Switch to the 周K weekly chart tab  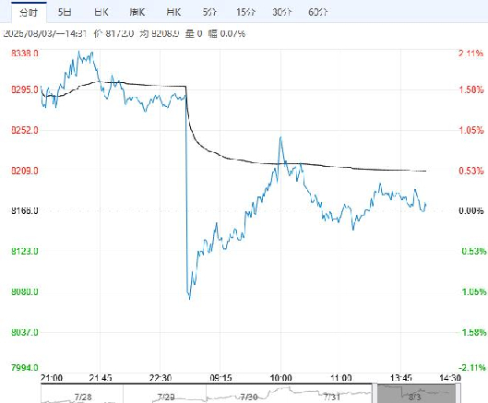click(x=137, y=12)
